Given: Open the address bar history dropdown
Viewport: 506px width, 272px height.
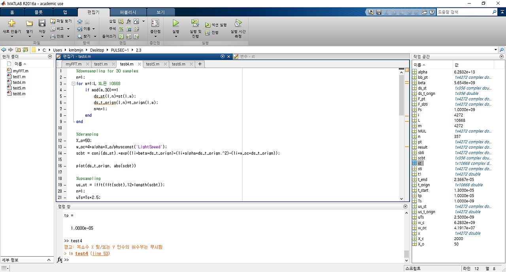Looking at the screenshot, I should tap(496, 50).
